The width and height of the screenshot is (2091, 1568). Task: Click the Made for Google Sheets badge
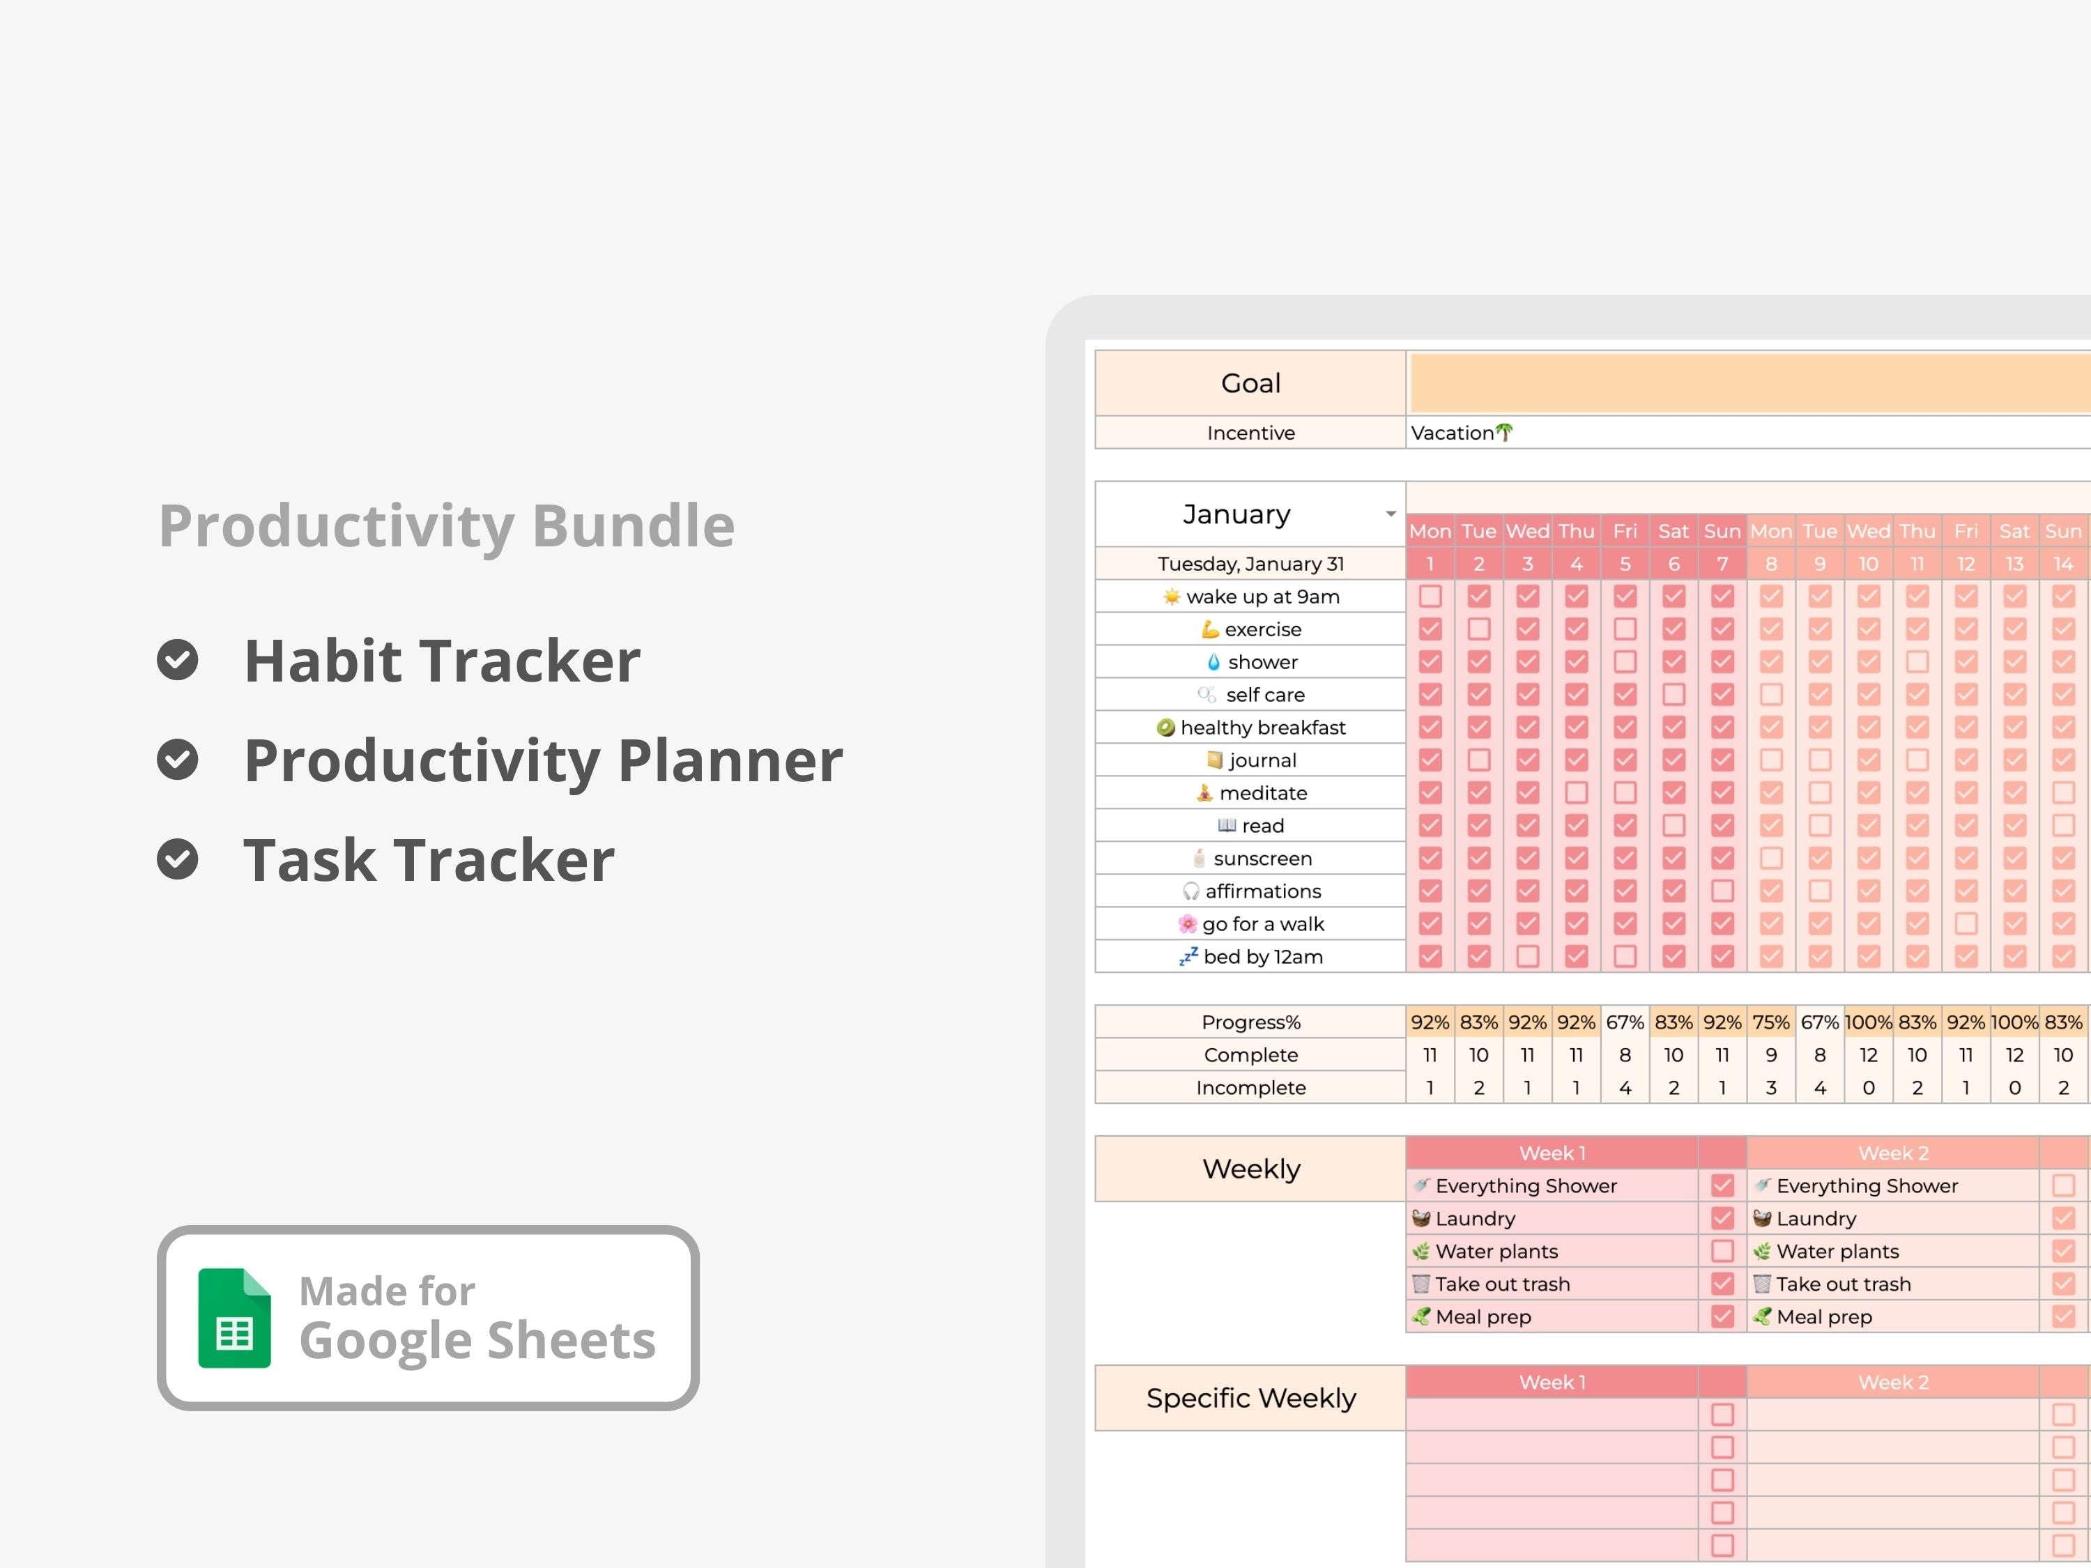click(x=428, y=1318)
